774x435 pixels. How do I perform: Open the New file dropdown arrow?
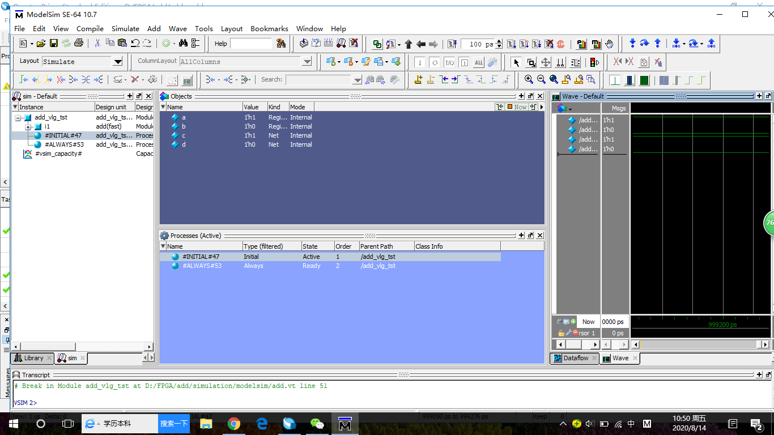point(32,44)
